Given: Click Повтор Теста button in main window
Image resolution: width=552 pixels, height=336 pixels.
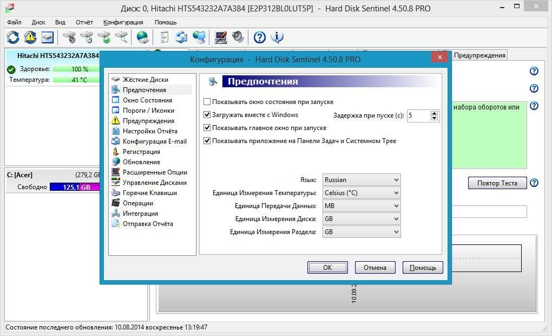Looking at the screenshot, I should (497, 183).
